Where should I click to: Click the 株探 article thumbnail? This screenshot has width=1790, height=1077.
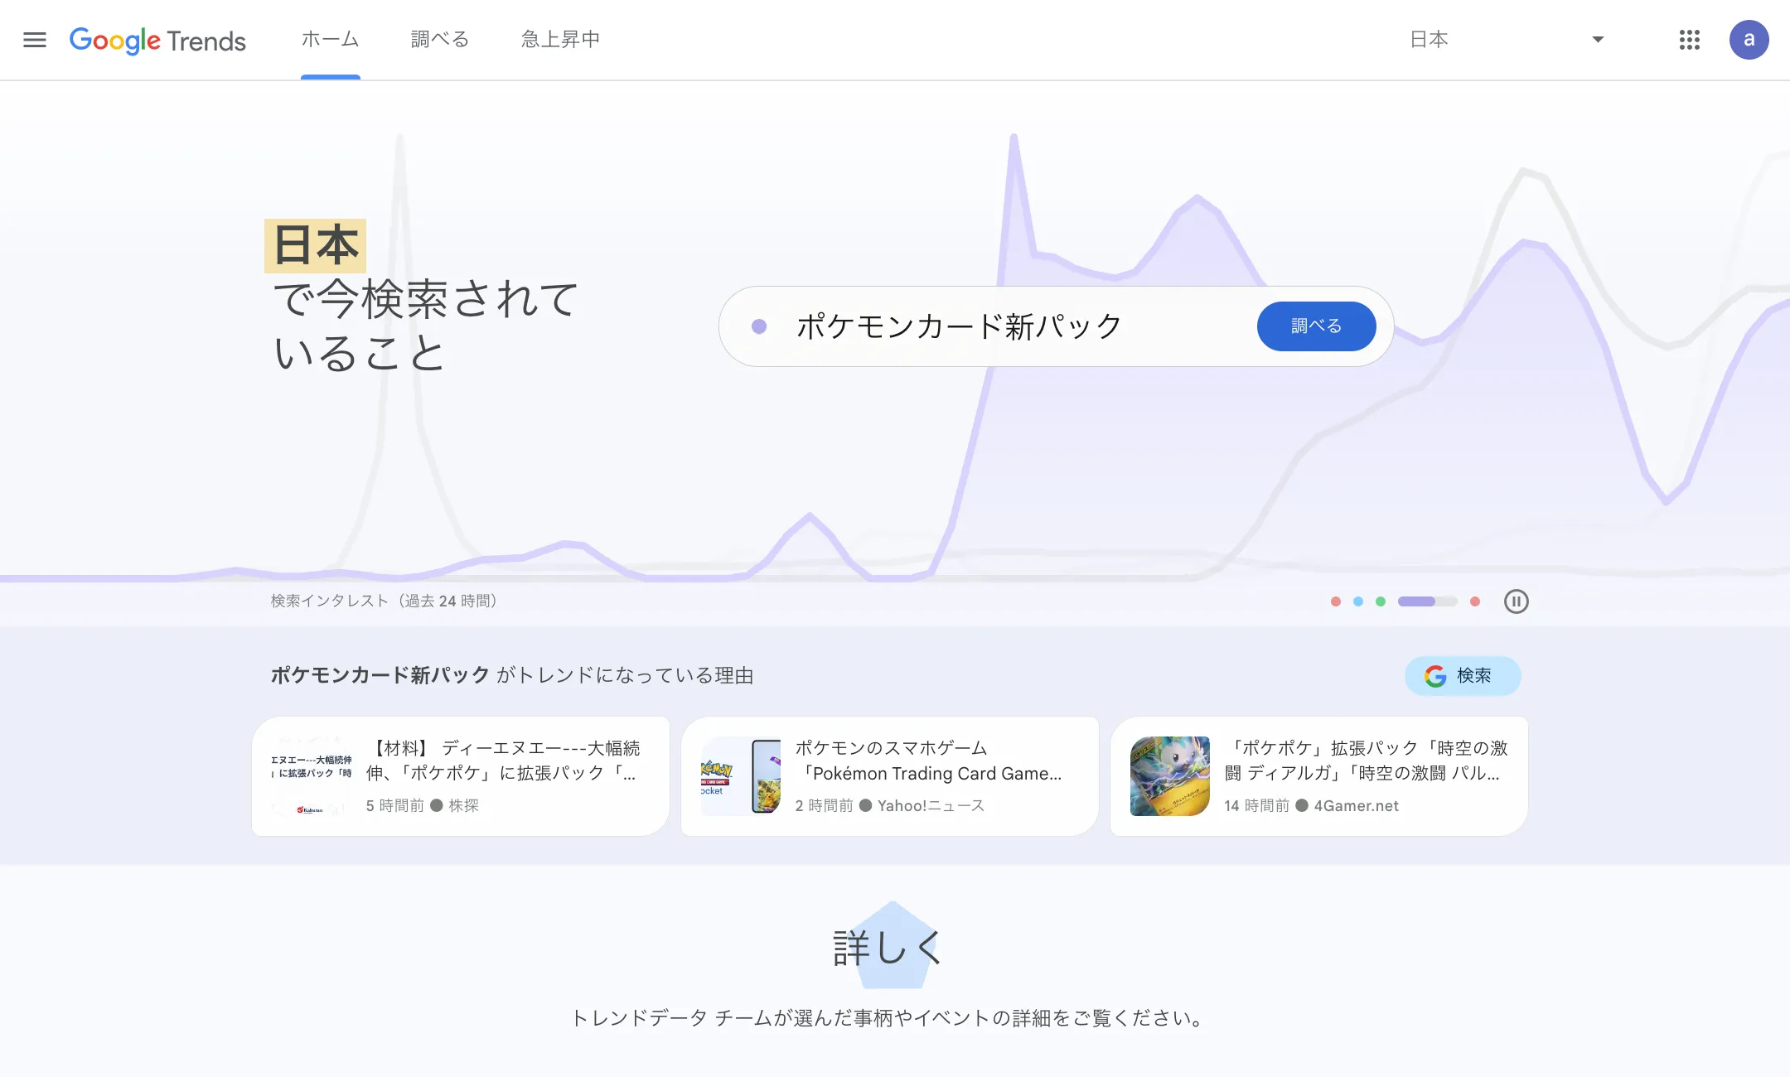click(x=312, y=776)
